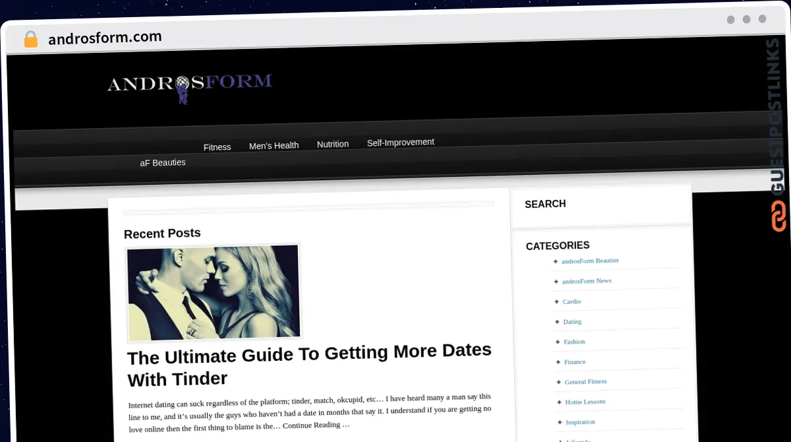Open androsForm News category
The width and height of the screenshot is (791, 442).
(587, 281)
